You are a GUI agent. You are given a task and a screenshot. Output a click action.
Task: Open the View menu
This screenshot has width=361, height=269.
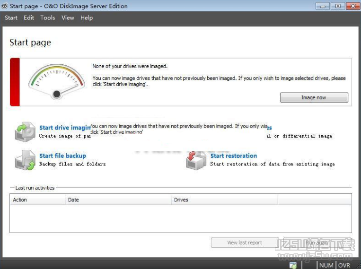68,17
